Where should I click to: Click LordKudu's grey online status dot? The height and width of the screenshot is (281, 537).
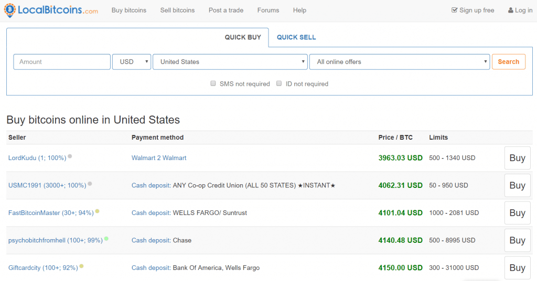click(70, 156)
